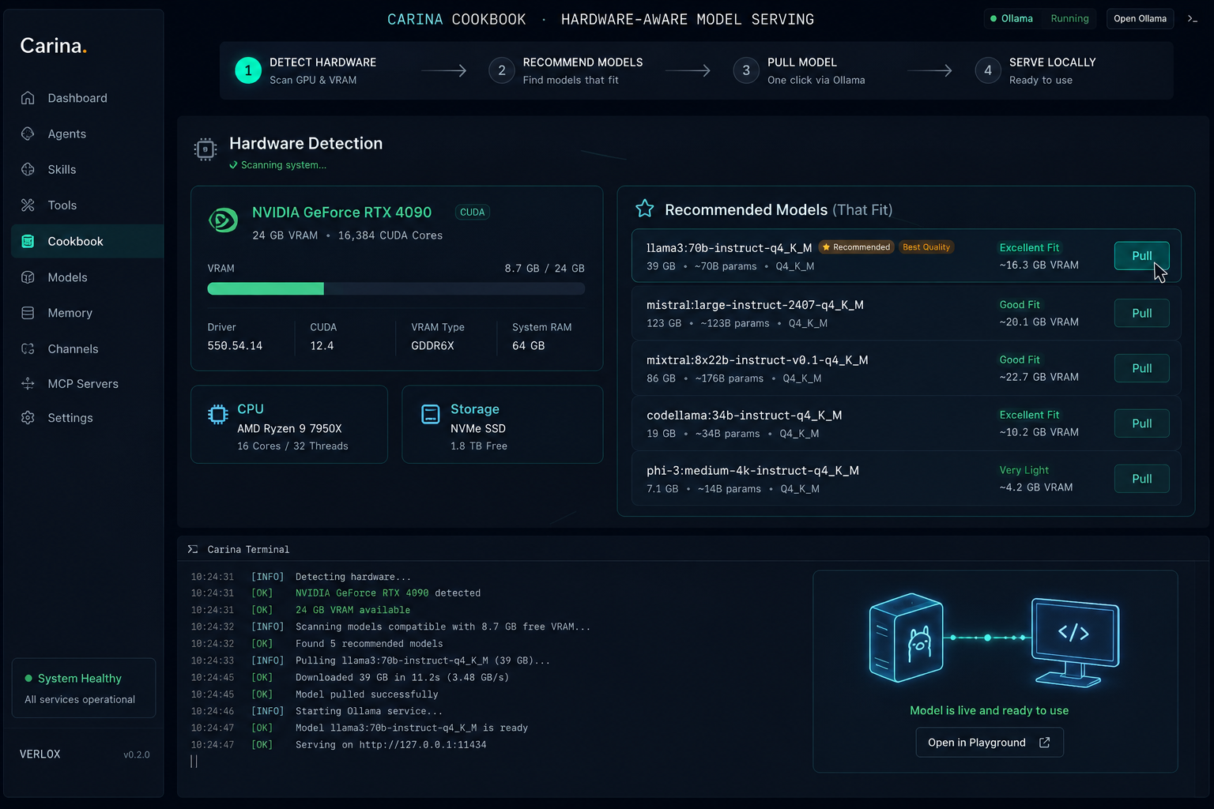The height and width of the screenshot is (809, 1214).
Task: Click the Recommended Models star icon
Action: [x=645, y=209]
